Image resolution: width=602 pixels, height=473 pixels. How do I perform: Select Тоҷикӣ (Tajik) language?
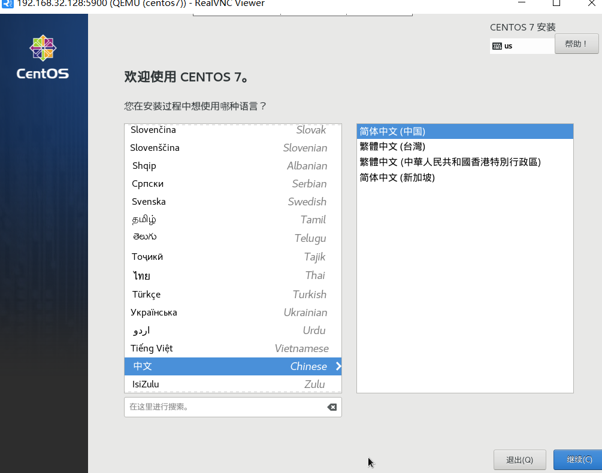(232, 257)
